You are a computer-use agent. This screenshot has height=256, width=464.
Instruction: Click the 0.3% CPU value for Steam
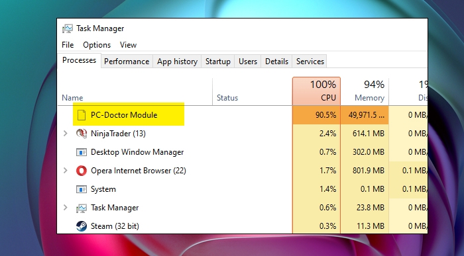tap(327, 226)
